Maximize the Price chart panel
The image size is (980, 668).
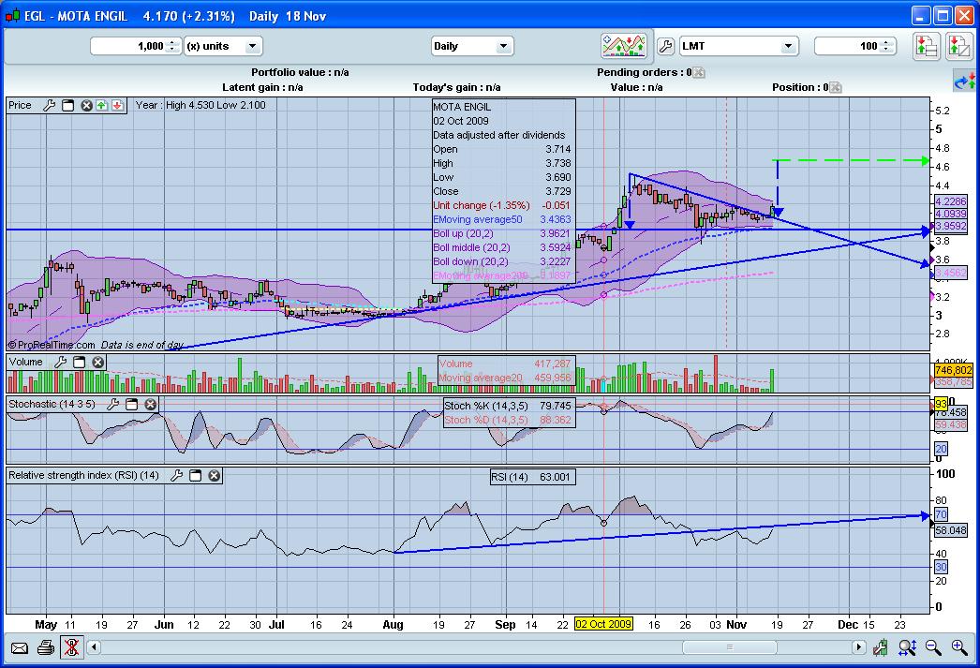(x=68, y=105)
